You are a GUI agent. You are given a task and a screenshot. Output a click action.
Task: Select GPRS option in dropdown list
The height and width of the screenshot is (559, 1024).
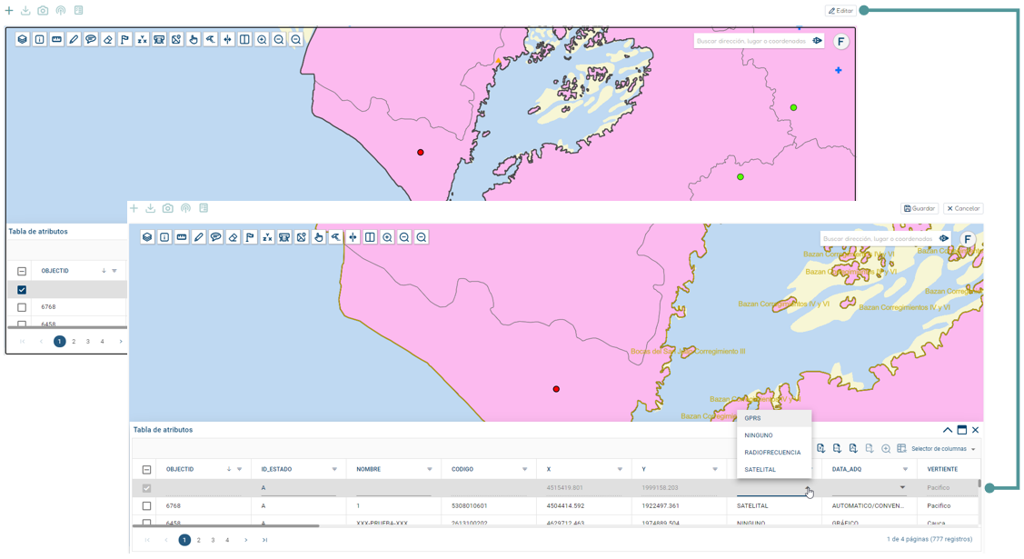pyautogui.click(x=774, y=418)
